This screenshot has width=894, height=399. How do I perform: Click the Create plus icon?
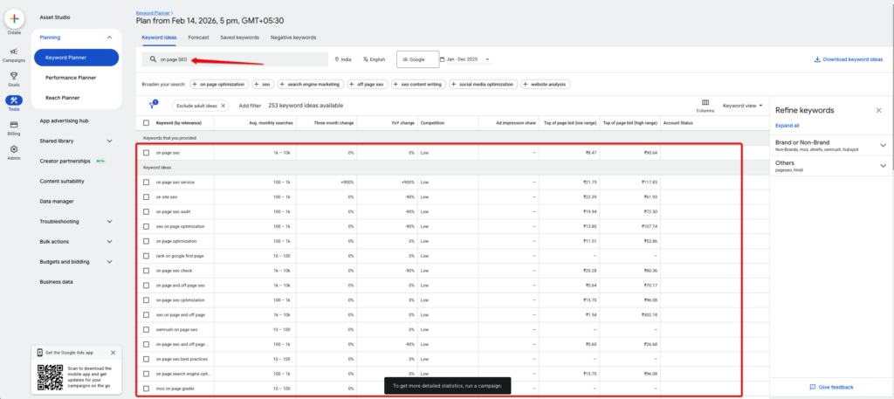(x=14, y=19)
